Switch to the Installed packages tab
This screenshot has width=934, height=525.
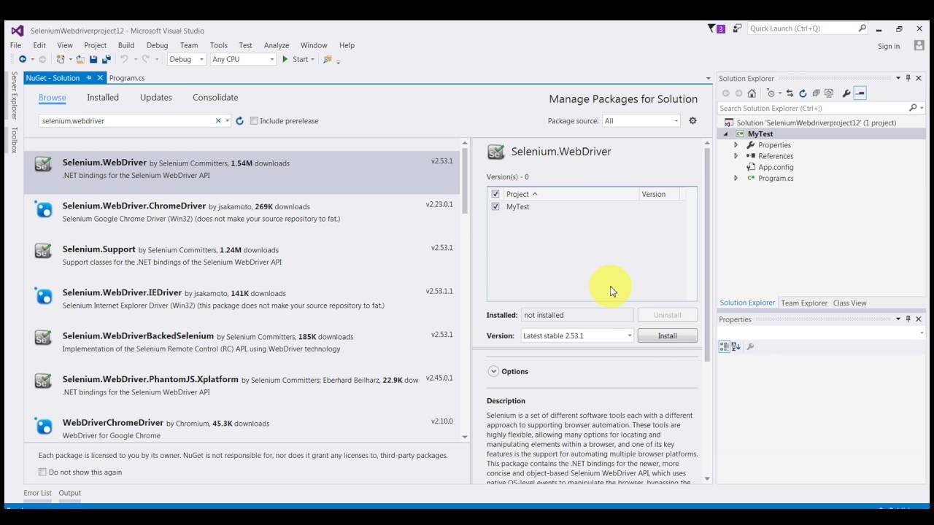click(103, 97)
